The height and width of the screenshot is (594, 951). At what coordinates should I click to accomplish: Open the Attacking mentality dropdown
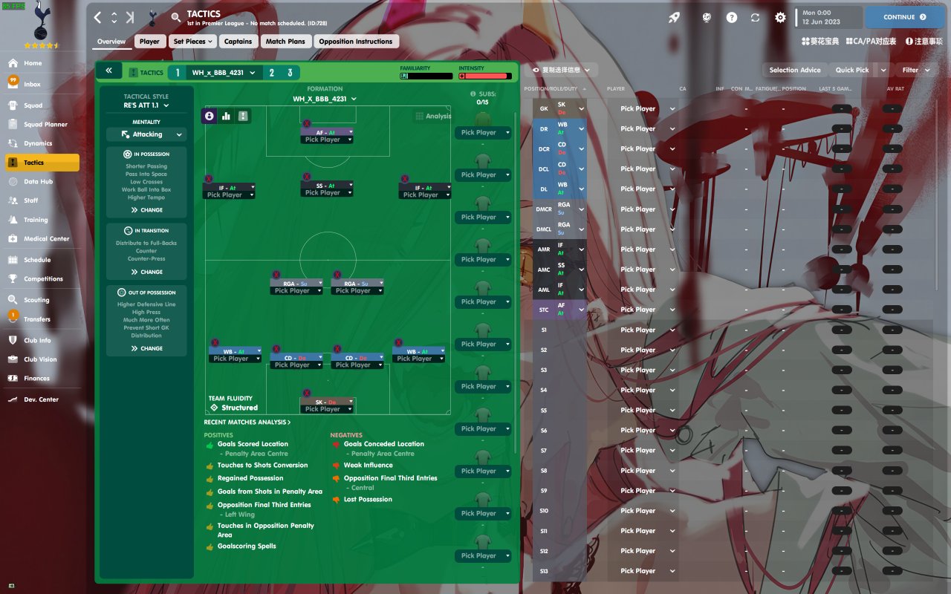pyautogui.click(x=146, y=134)
